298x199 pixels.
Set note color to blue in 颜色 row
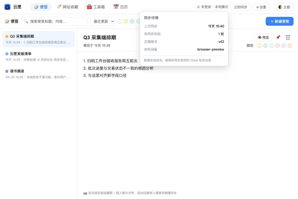coord(265,46)
